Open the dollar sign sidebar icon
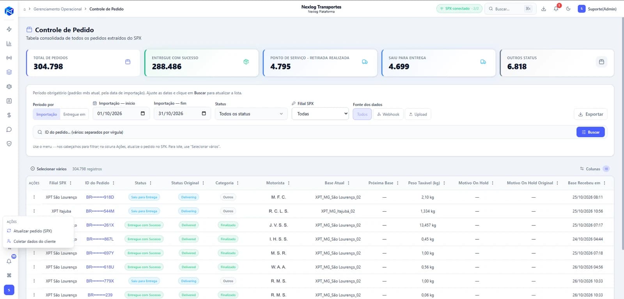 click(9, 115)
